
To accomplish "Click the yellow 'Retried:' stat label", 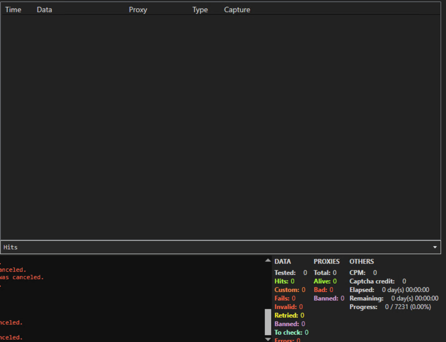I will 286,315.
